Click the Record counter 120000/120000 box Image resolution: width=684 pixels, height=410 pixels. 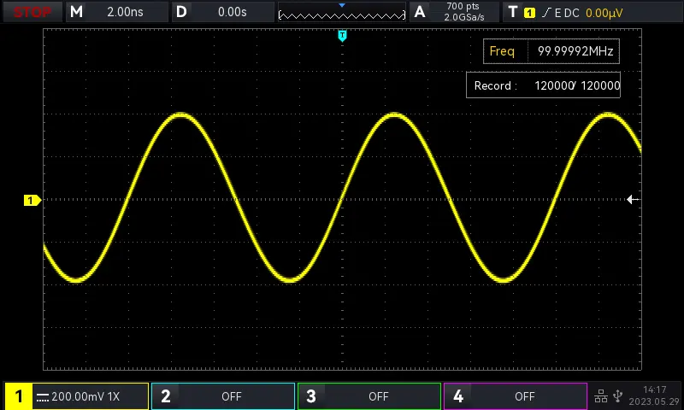(x=543, y=85)
